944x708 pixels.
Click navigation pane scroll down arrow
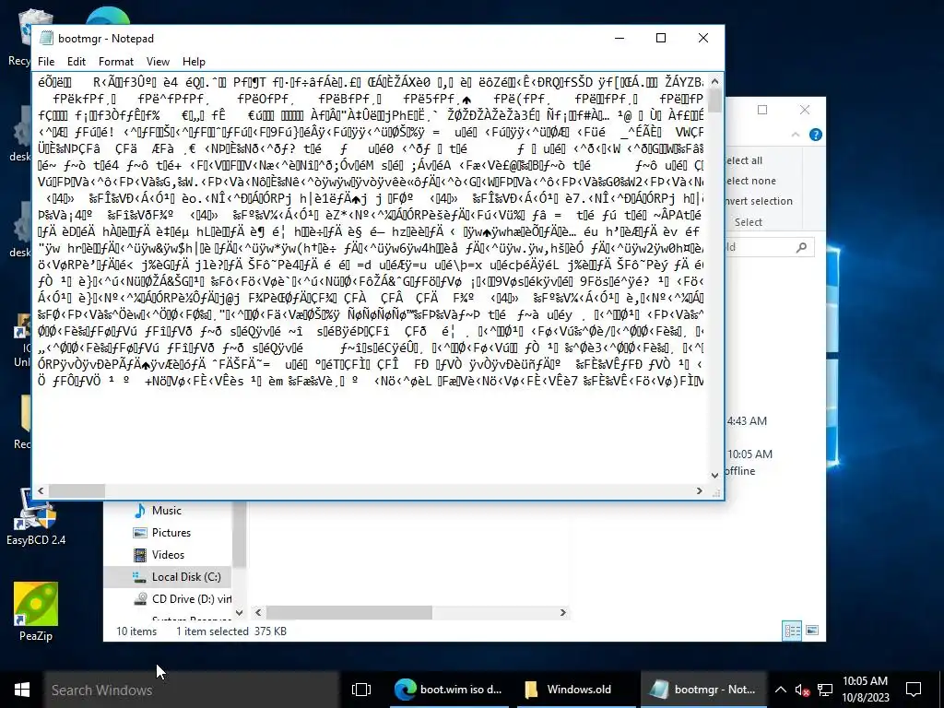coord(239,612)
